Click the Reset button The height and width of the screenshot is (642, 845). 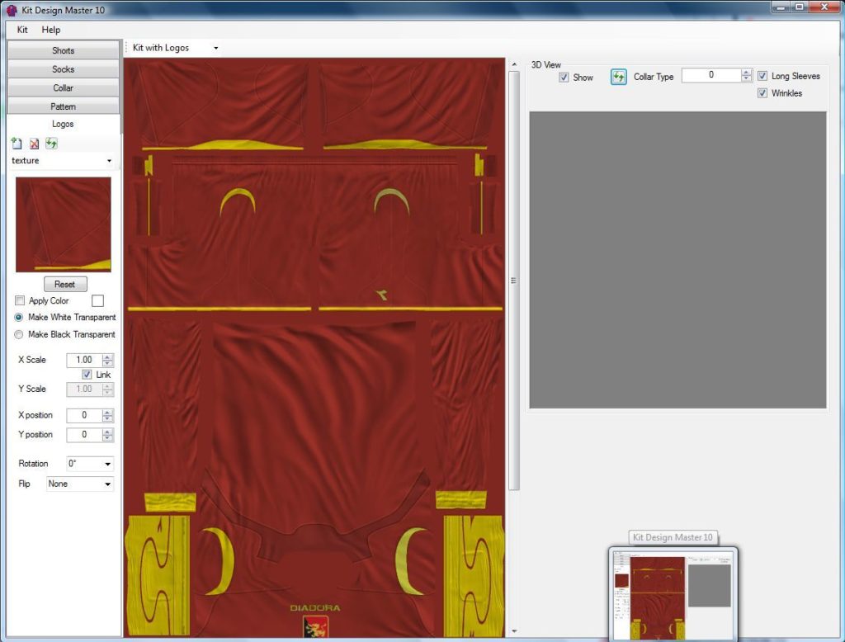64,284
